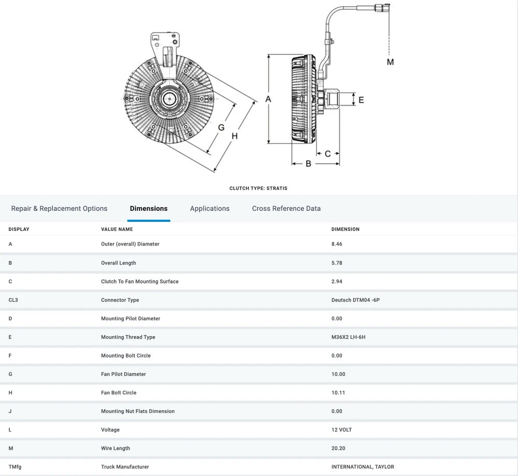Image resolution: width=518 pixels, height=476 pixels.
Task: Select the Fan Pilot Diameter value 10.00
Action: (337, 374)
